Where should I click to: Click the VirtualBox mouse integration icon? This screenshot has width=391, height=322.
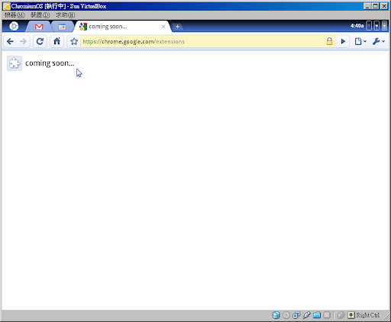(341, 315)
